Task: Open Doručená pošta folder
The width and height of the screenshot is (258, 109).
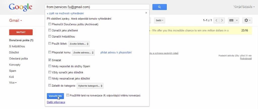Action: click(21, 40)
